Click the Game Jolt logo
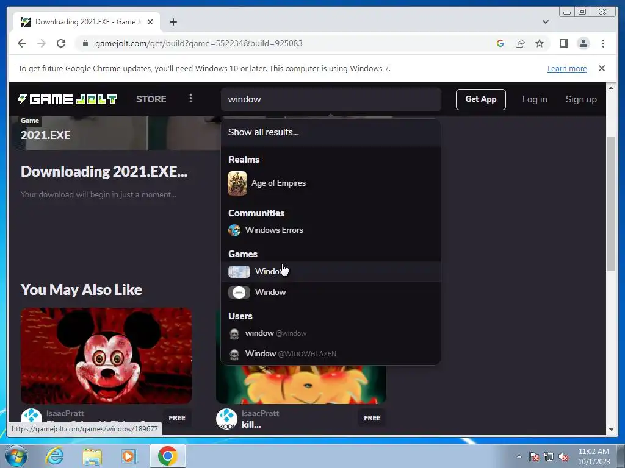The width and height of the screenshot is (625, 468). point(67,99)
